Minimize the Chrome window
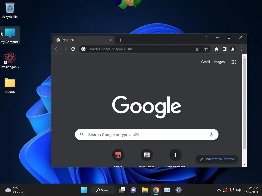The height and width of the screenshot is (196, 262). pos(217,37)
